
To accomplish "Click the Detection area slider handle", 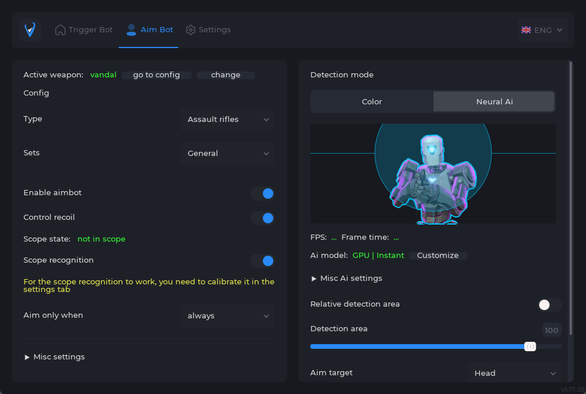I will [x=530, y=347].
